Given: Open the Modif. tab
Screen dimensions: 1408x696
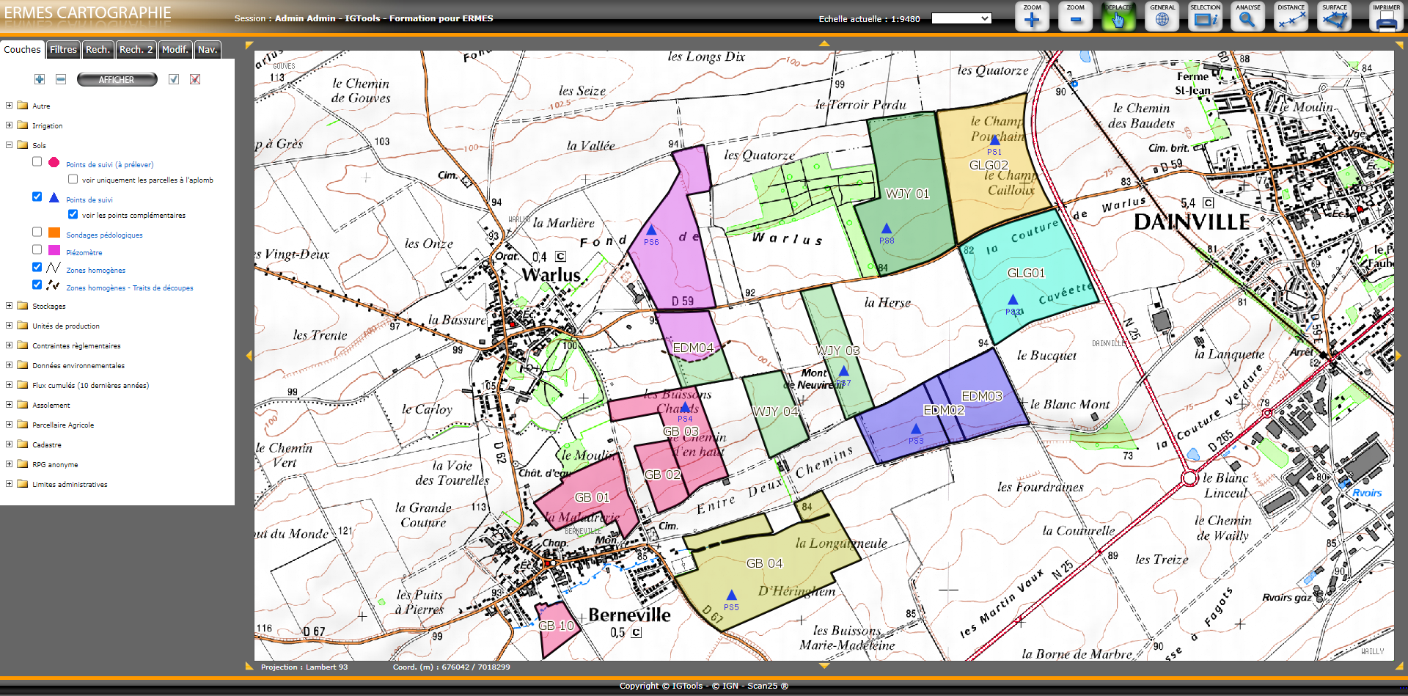Looking at the screenshot, I should 175,50.
